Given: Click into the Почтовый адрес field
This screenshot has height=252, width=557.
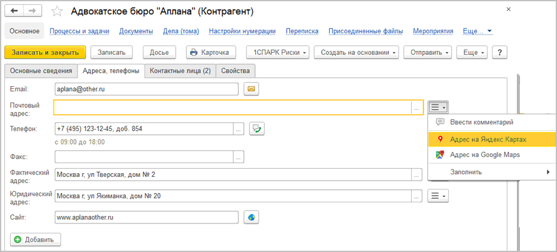Looking at the screenshot, I should [233, 107].
